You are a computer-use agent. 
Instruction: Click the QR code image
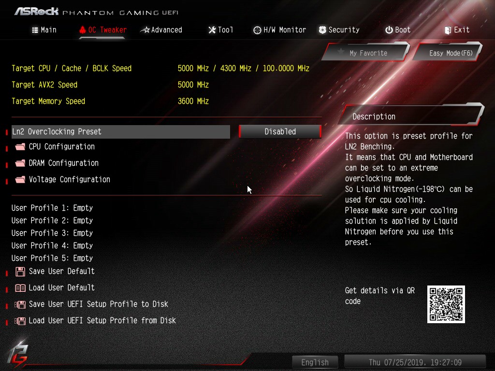coord(446,304)
